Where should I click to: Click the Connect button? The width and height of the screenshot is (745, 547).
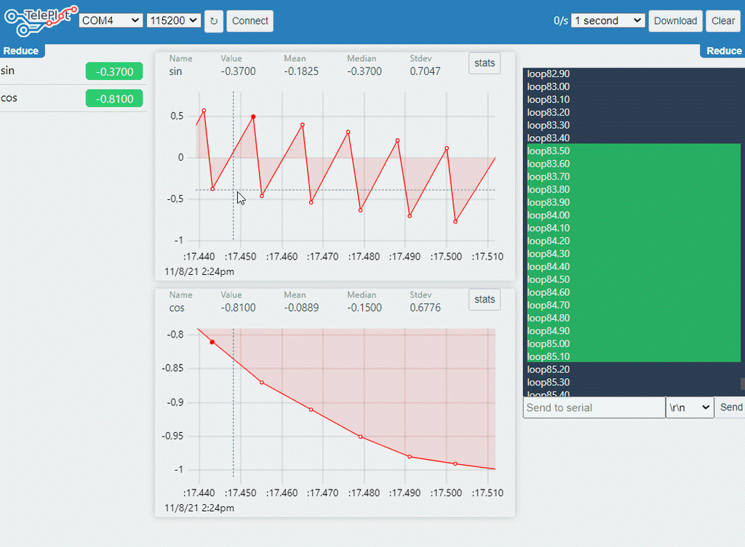tap(250, 21)
